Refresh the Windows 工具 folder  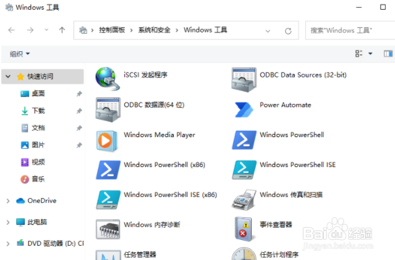tap(288, 31)
